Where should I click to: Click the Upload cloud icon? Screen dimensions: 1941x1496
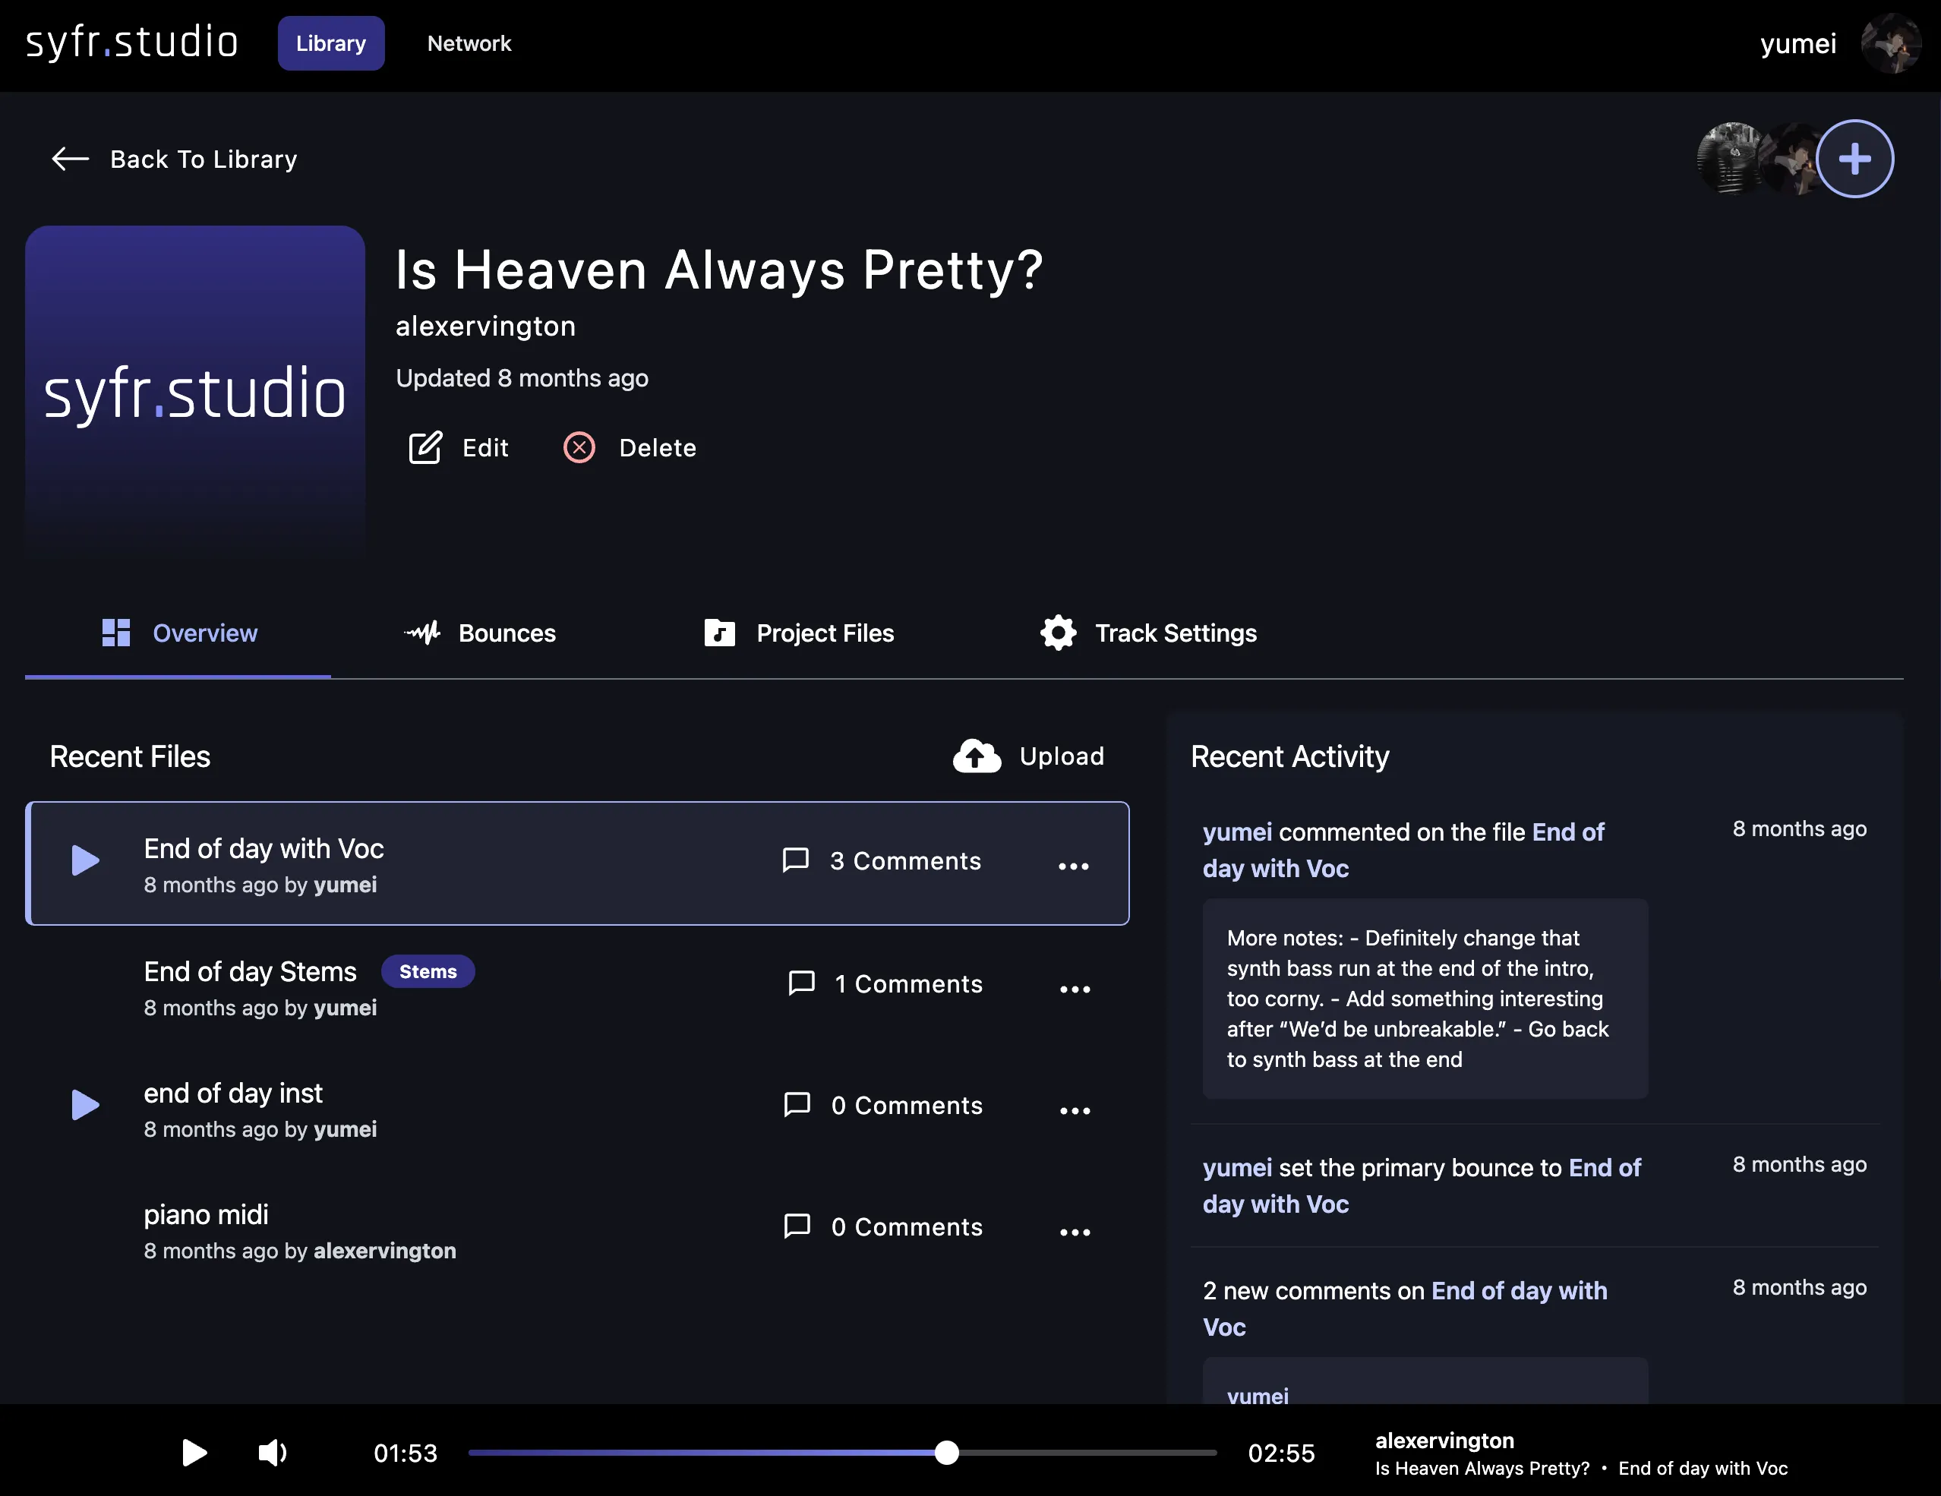click(977, 756)
